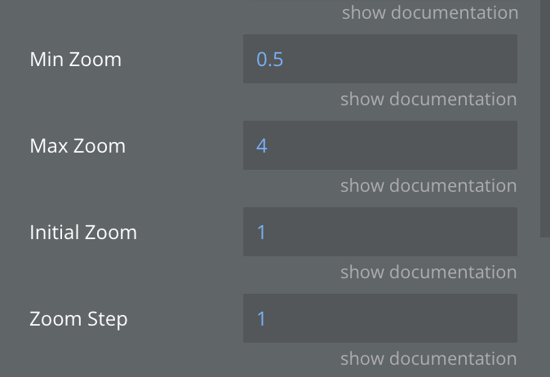The height and width of the screenshot is (377, 550).
Task: Click the Min Zoom input field
Action: pos(379,59)
